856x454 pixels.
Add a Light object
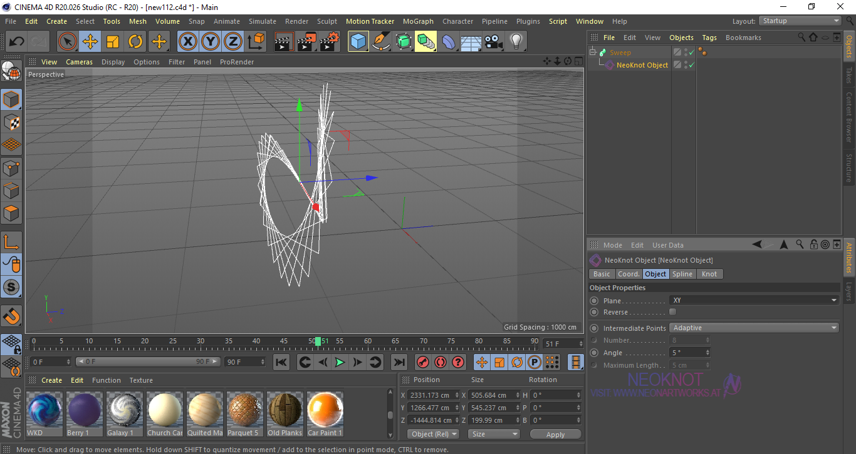(516, 42)
